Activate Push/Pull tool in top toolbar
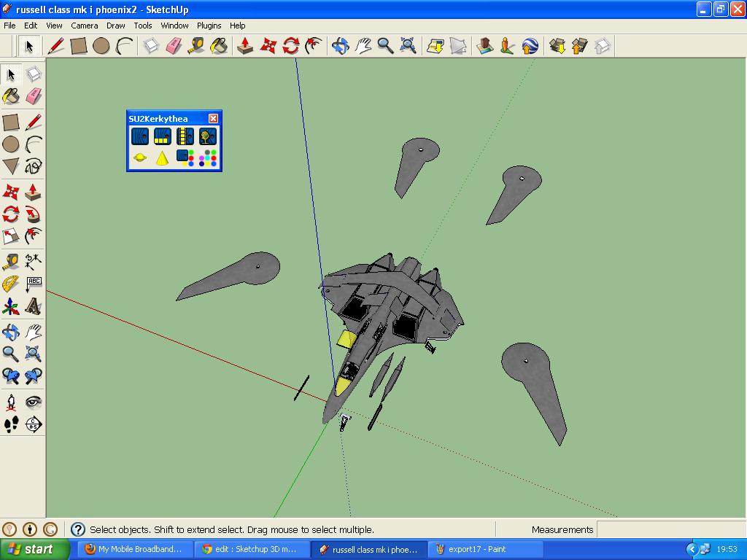Viewport: 747px width, 560px height. click(x=245, y=46)
